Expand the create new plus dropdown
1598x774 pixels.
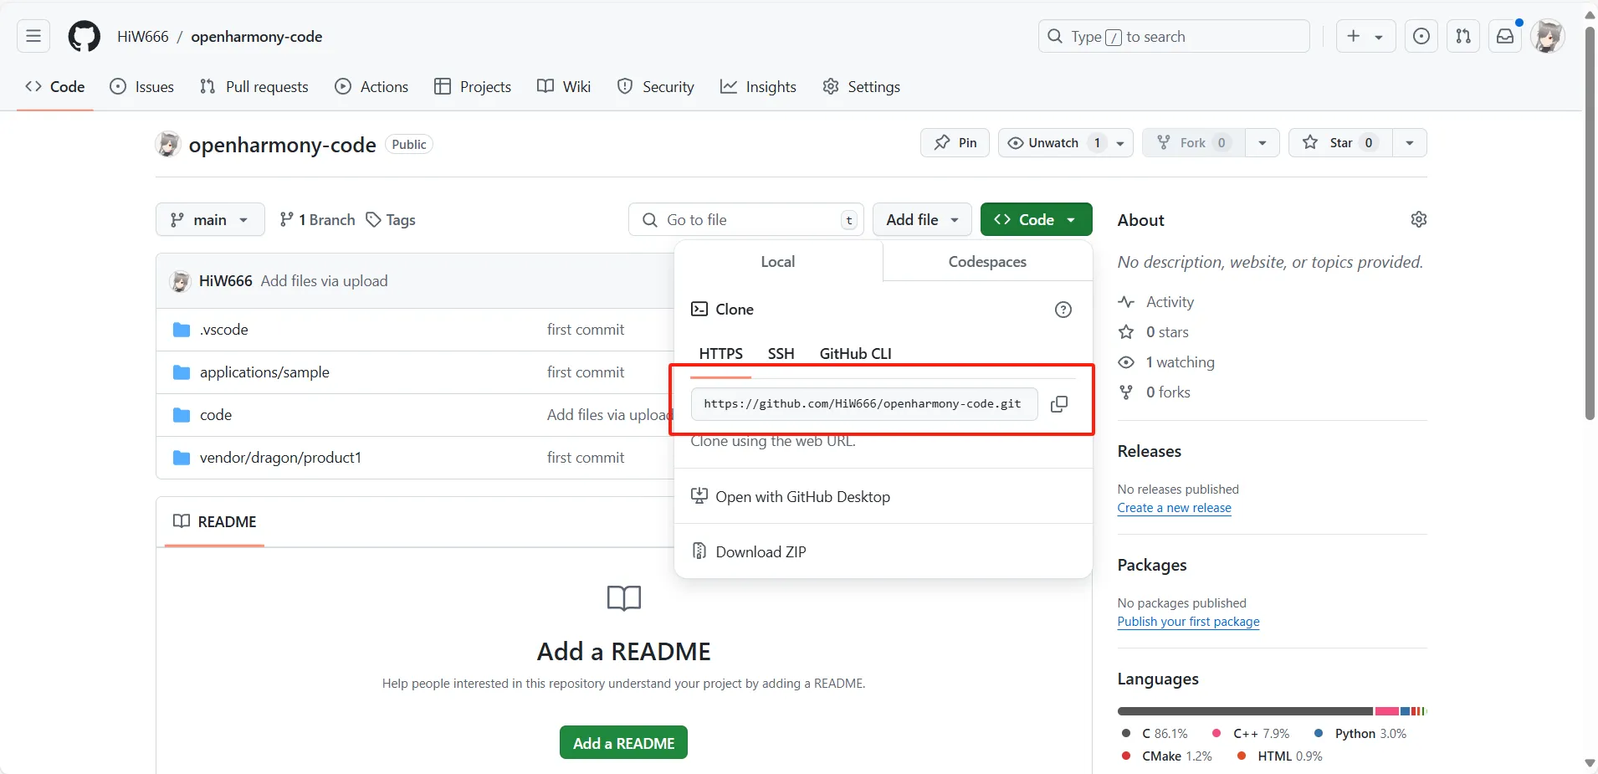click(x=1365, y=37)
